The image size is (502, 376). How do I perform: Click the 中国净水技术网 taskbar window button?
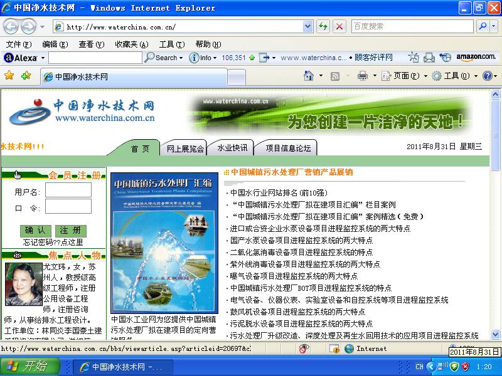(x=124, y=367)
